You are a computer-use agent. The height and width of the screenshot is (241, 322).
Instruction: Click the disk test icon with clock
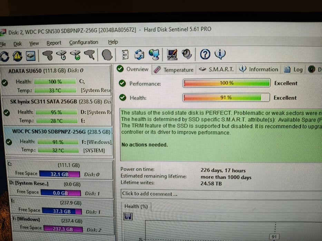coord(62,55)
